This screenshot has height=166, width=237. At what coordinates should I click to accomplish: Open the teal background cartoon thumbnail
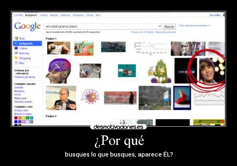click(x=127, y=71)
